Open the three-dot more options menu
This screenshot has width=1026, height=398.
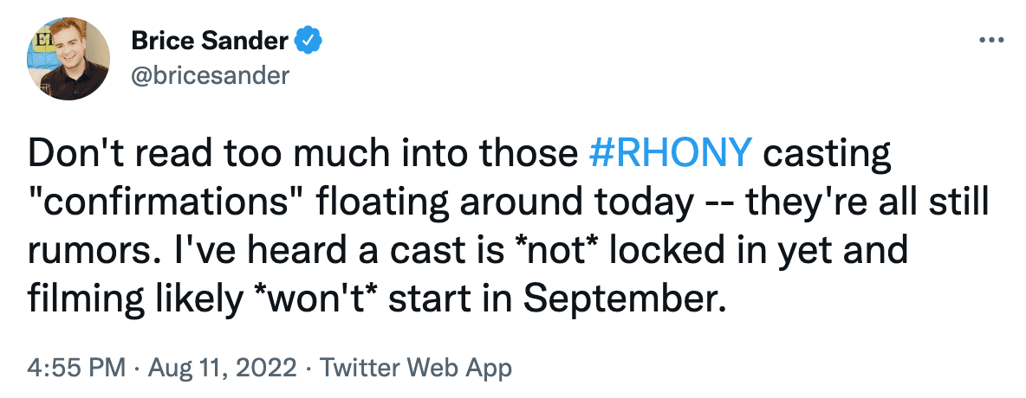point(990,41)
